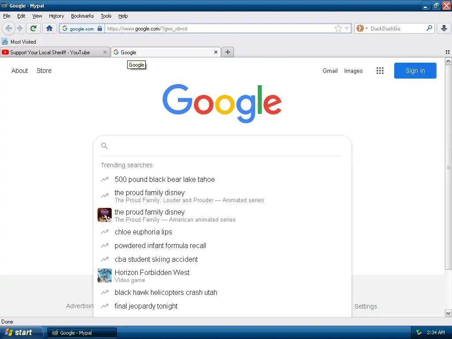Reload the page with the refresh icon
Viewport: 452px width, 339px height.
(x=34, y=28)
